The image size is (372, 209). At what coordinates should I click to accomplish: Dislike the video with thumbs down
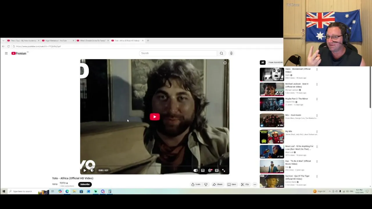tap(206, 184)
